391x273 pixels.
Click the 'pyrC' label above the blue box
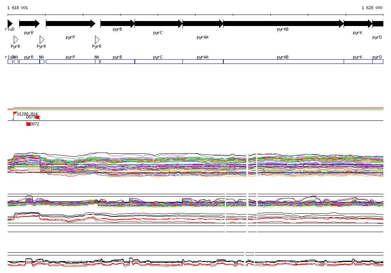(x=158, y=57)
